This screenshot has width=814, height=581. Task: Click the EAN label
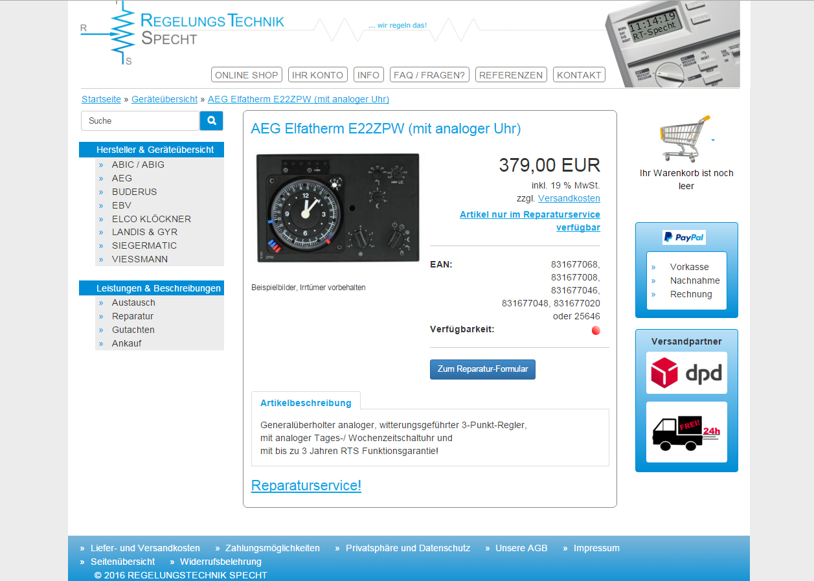tap(441, 264)
